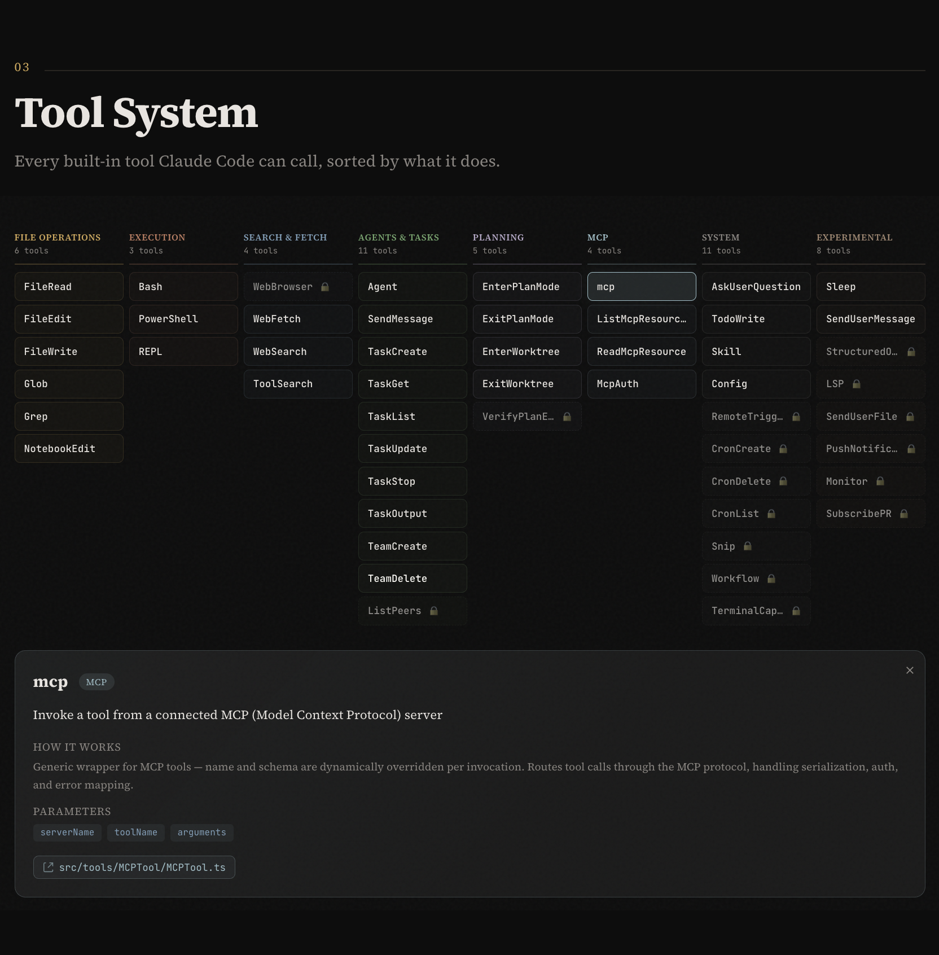Open the WebSearch tool details

click(298, 352)
